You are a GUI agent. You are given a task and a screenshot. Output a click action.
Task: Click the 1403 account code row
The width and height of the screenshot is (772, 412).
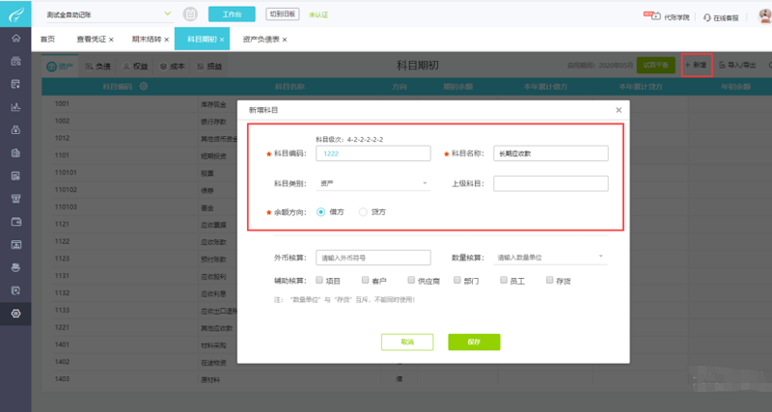(62, 379)
